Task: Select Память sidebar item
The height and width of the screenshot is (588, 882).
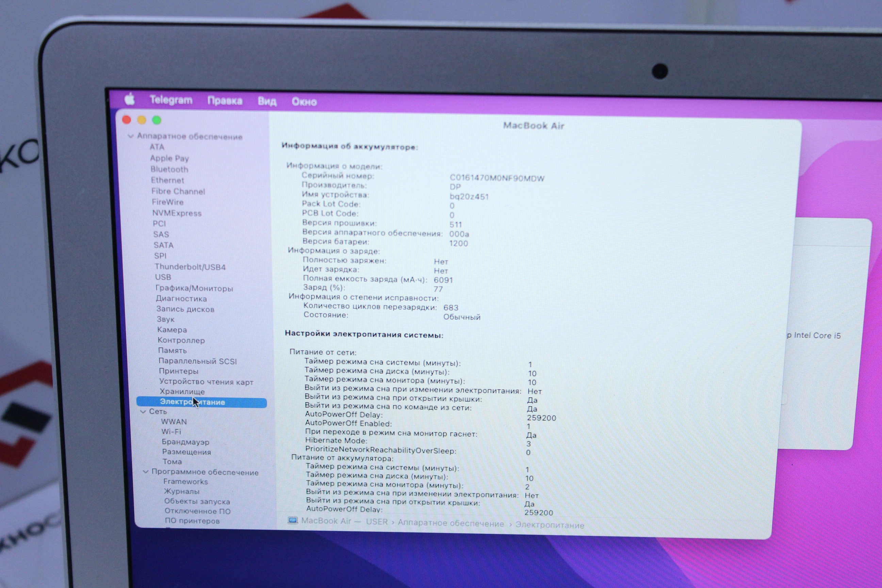Action: coord(172,350)
